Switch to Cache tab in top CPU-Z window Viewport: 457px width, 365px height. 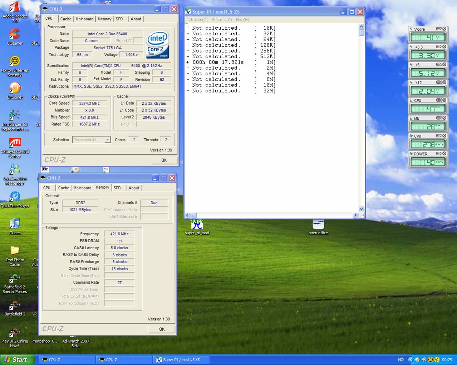[65, 19]
